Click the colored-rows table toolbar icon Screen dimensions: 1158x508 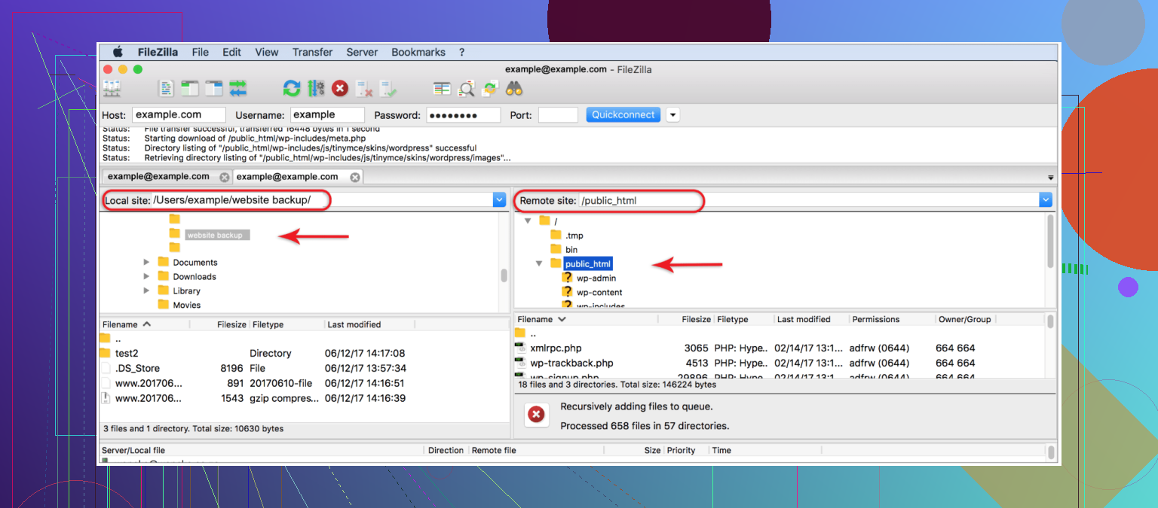coord(442,89)
